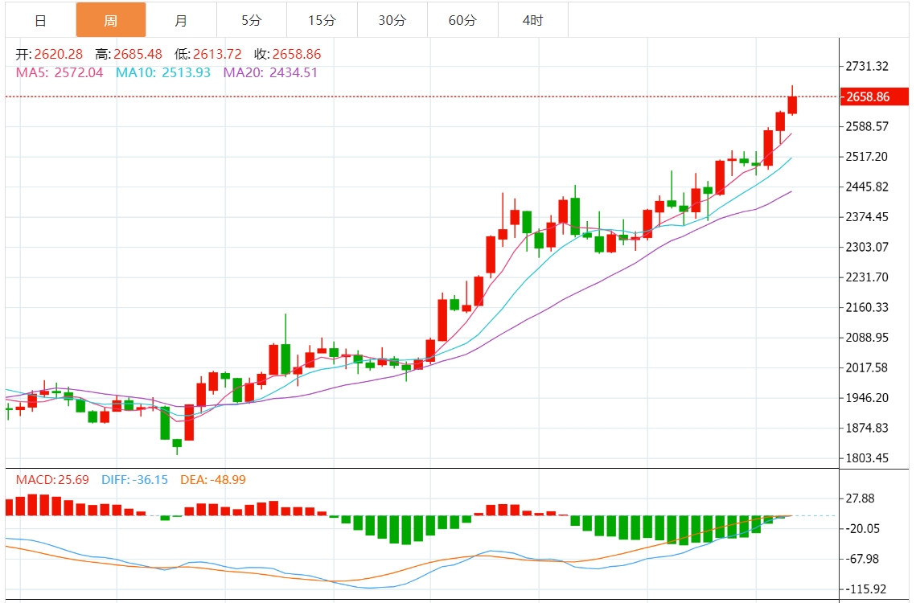Select the 15分 timeframe tab
This screenshot has height=603, width=916.
click(322, 20)
